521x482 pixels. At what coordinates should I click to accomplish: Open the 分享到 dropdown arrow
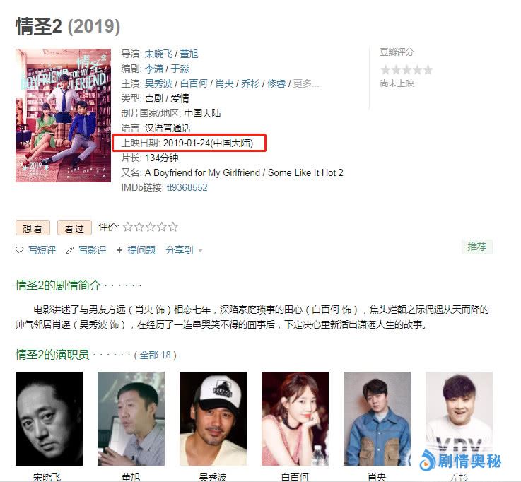click(200, 250)
